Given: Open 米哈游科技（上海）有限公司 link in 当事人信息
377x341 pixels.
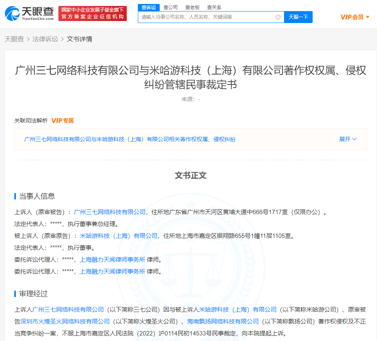Looking at the screenshot, I should pos(118,236).
